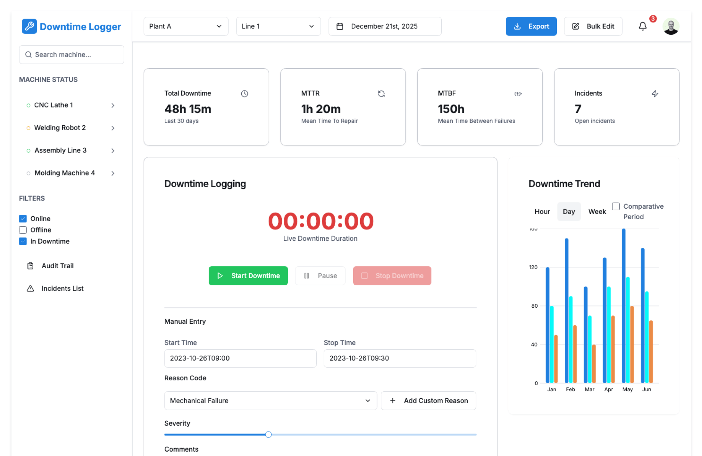The image size is (702, 456).
Task: Uncheck the Online filter
Action: pyautogui.click(x=23, y=218)
